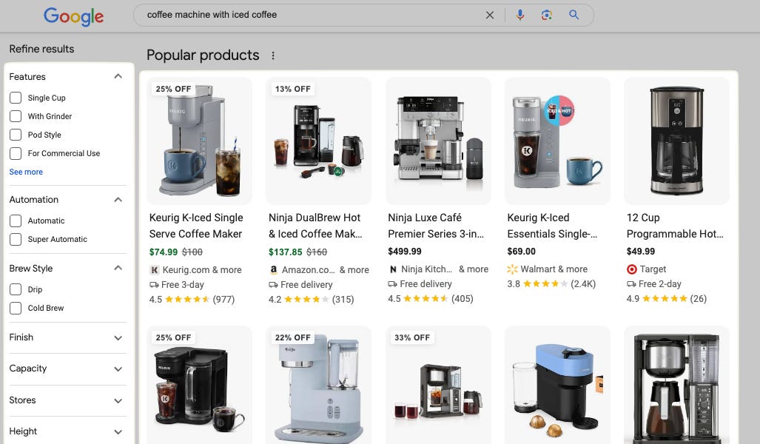
Task: Expand the Capacity filter section
Action: (118, 369)
